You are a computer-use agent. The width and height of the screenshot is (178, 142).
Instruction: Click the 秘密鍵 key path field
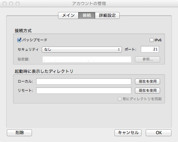coord(87,59)
